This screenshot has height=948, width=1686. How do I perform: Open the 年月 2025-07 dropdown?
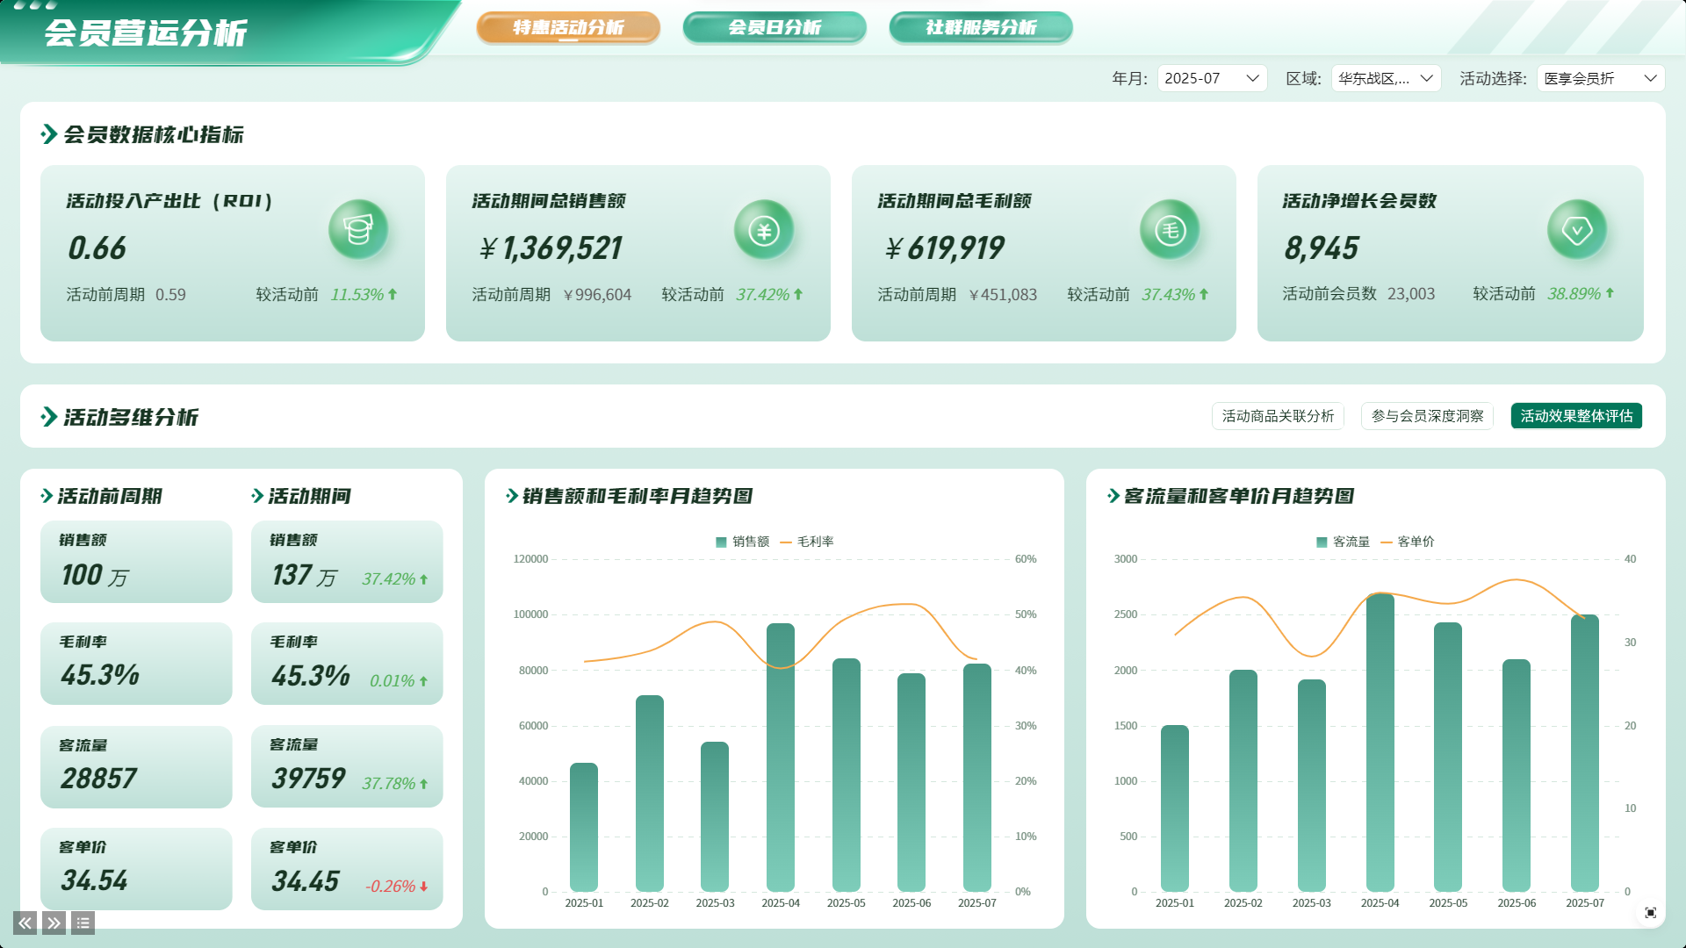(1211, 78)
